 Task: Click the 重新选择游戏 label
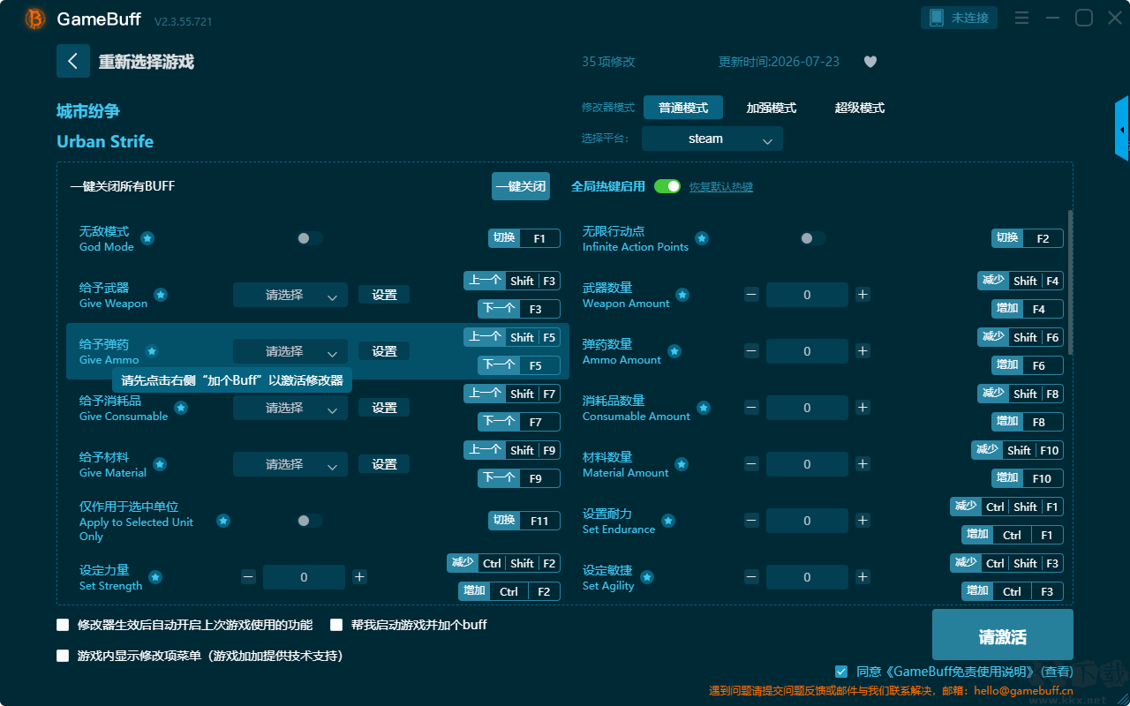coord(146,62)
